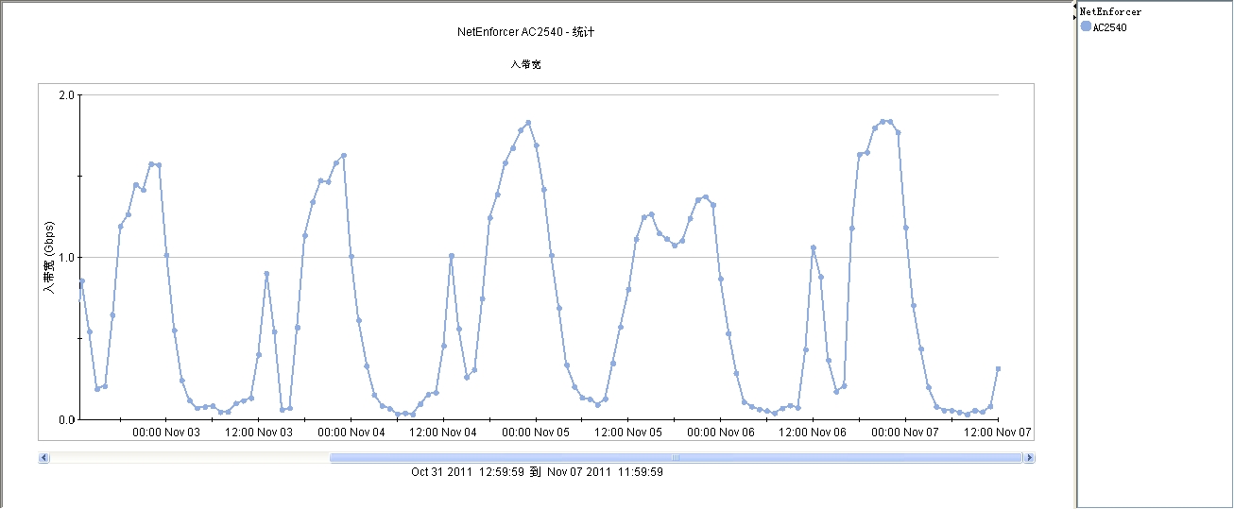Click the 2.0 y-axis tick label
Image resolution: width=1234 pixels, height=509 pixels.
click(66, 95)
